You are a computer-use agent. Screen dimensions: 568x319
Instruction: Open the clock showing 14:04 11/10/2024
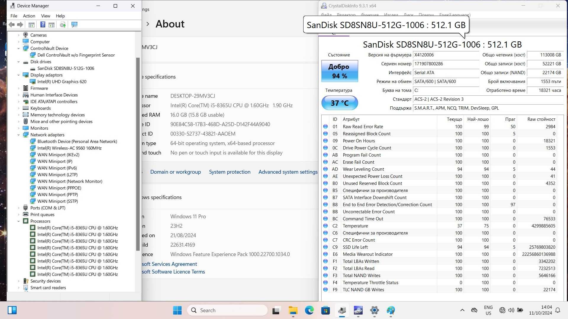(x=540, y=310)
